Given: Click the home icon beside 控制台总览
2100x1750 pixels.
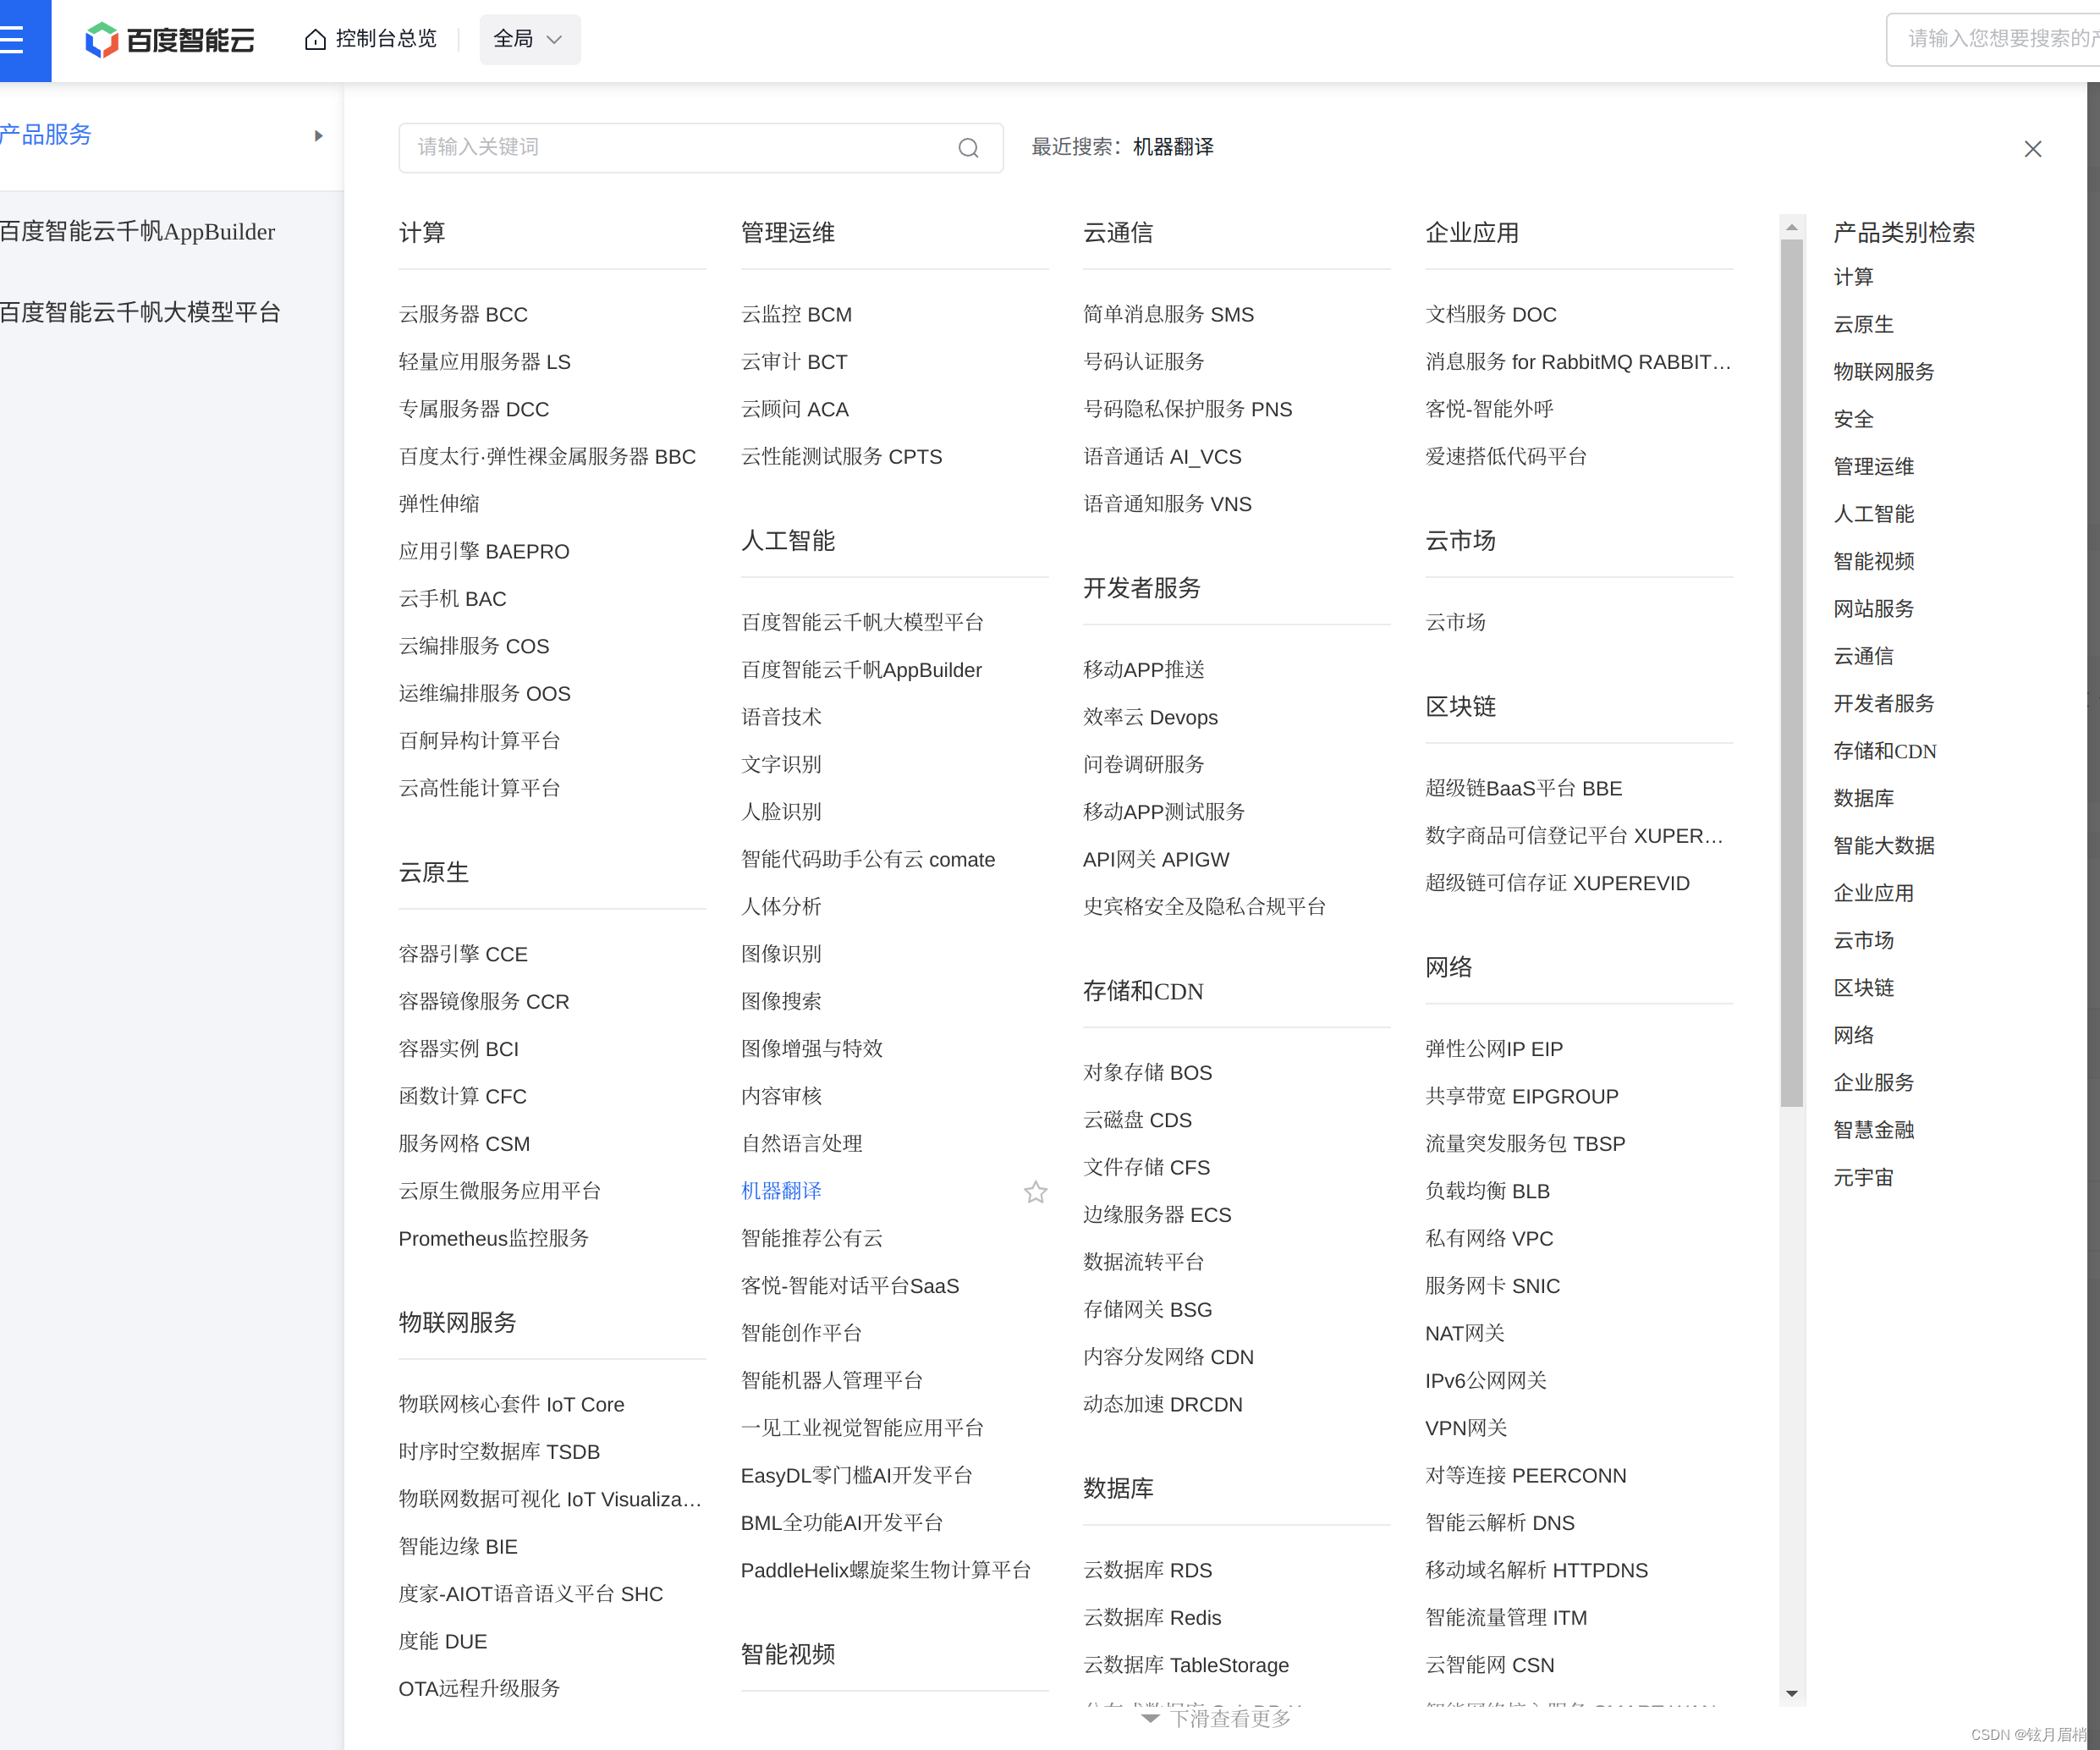Looking at the screenshot, I should pos(314,38).
